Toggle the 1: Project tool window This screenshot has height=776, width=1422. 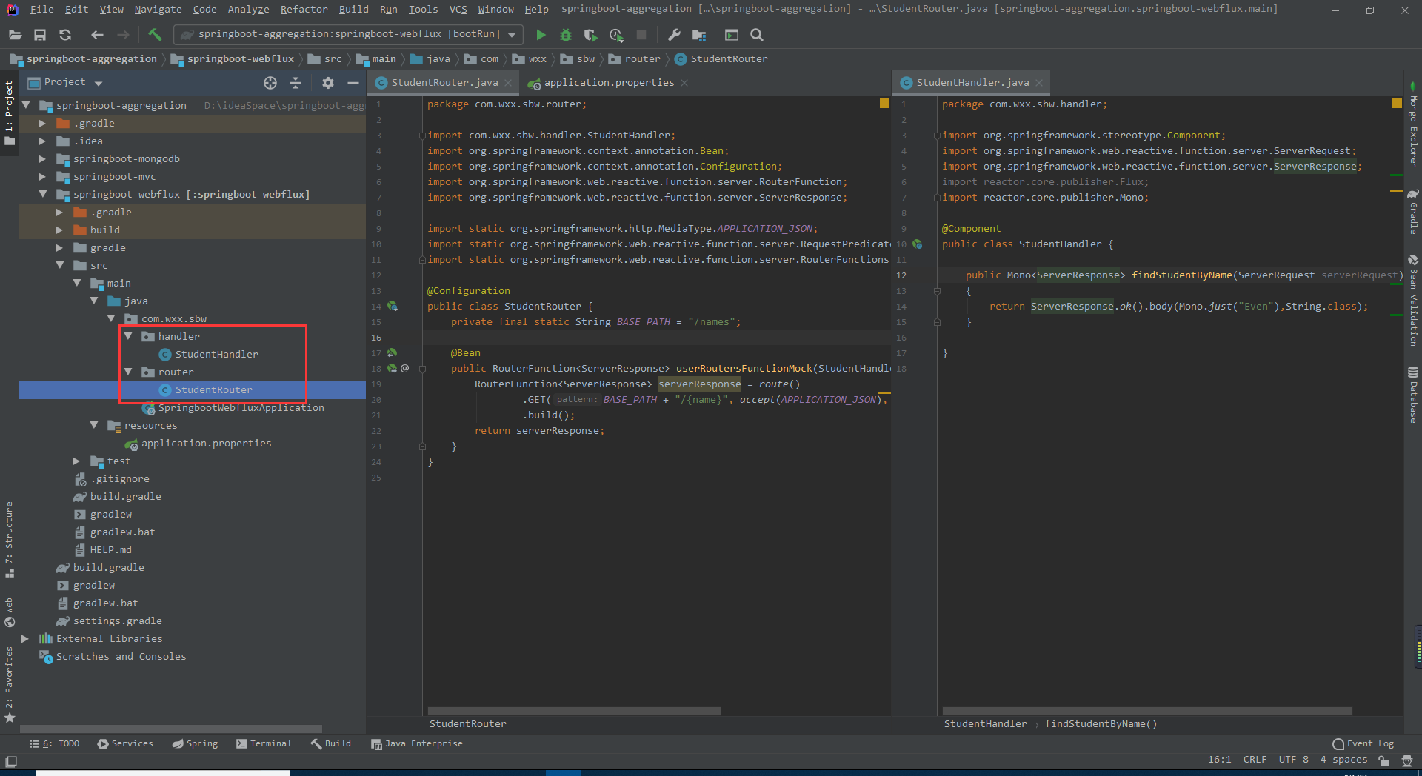point(9,113)
